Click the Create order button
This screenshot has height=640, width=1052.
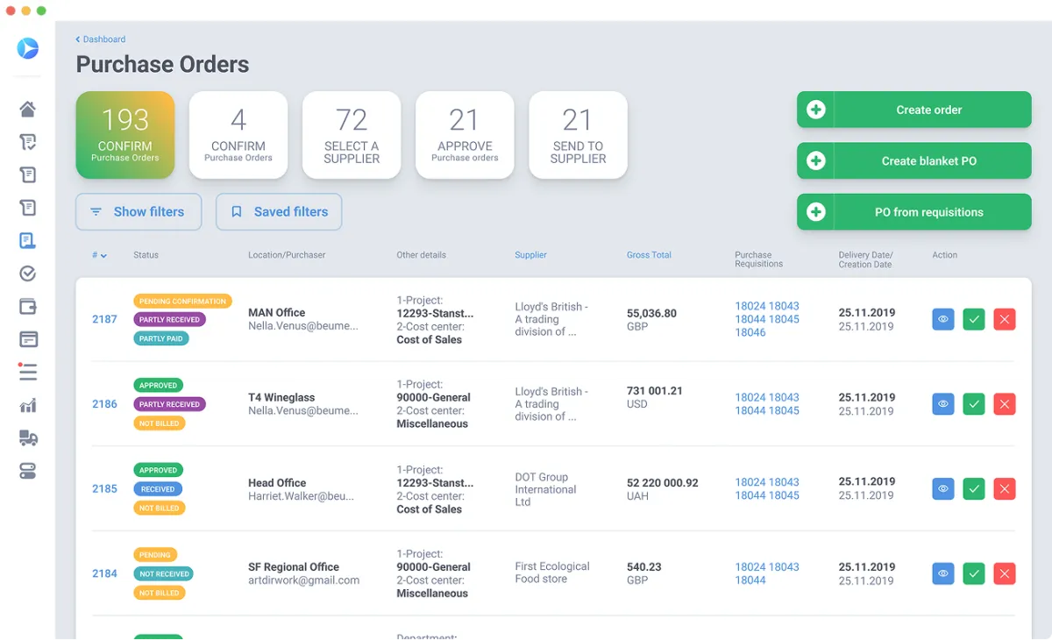[914, 110]
